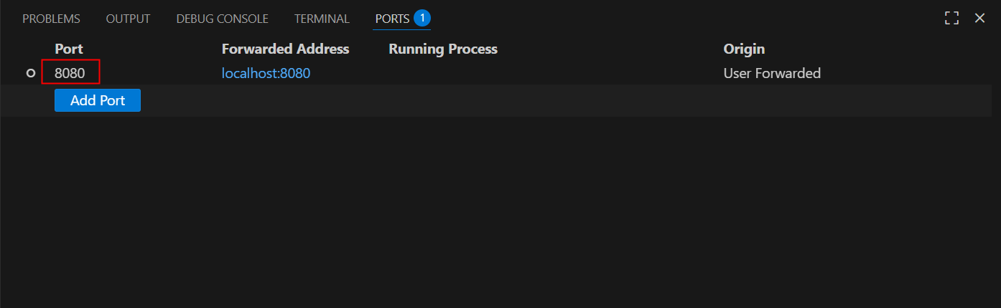Show the Debug Console tab
1001x308 pixels.
[x=222, y=19]
